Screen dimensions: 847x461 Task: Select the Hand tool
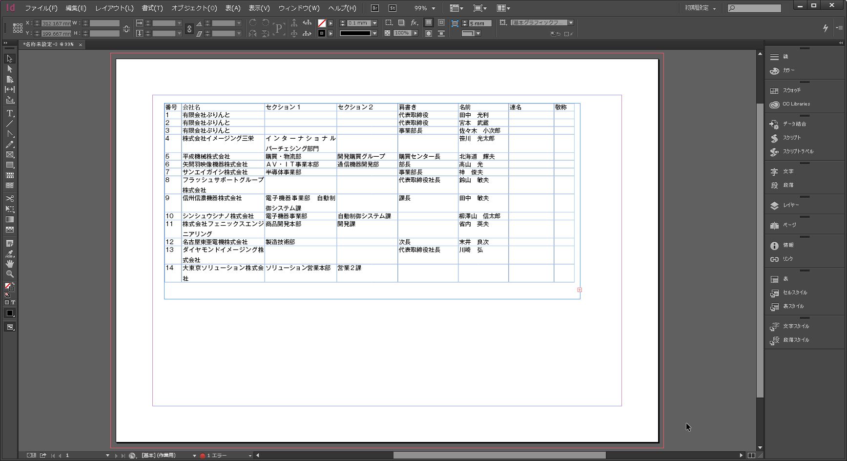10,264
